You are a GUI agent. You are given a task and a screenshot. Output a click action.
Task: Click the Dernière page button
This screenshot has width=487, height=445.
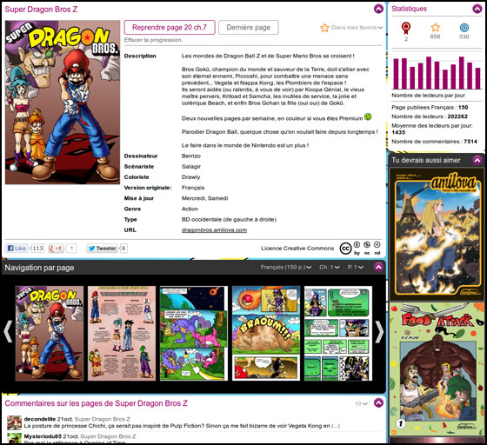[x=248, y=27]
